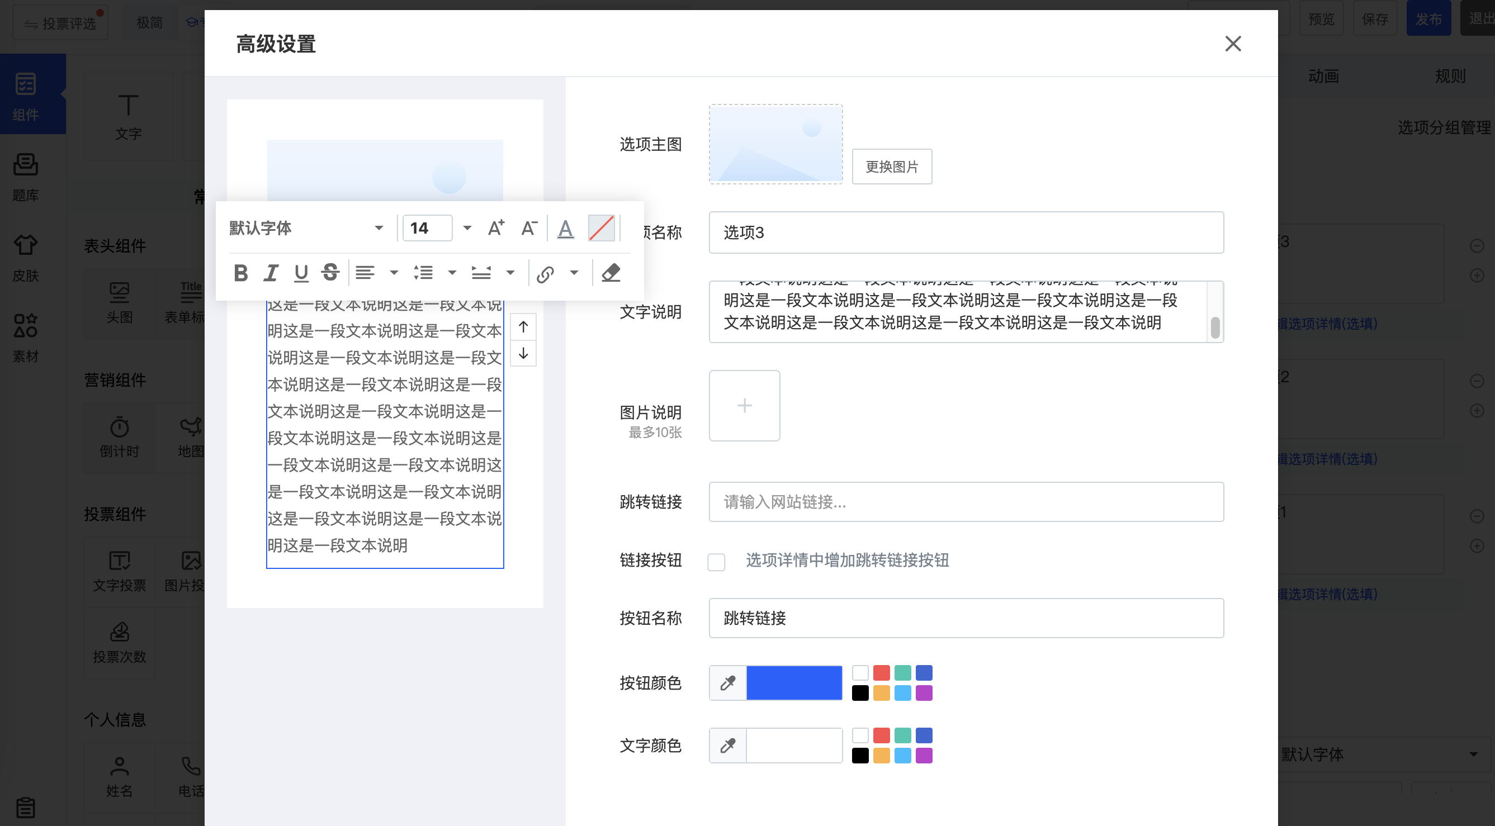This screenshot has height=826, width=1495.
Task: Click the blue 按钮颜色 current color box
Action: pos(794,683)
